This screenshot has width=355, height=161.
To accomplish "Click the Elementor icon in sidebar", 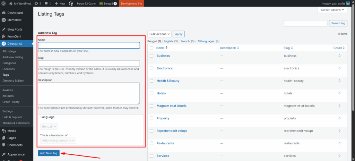I will pos(4,20).
